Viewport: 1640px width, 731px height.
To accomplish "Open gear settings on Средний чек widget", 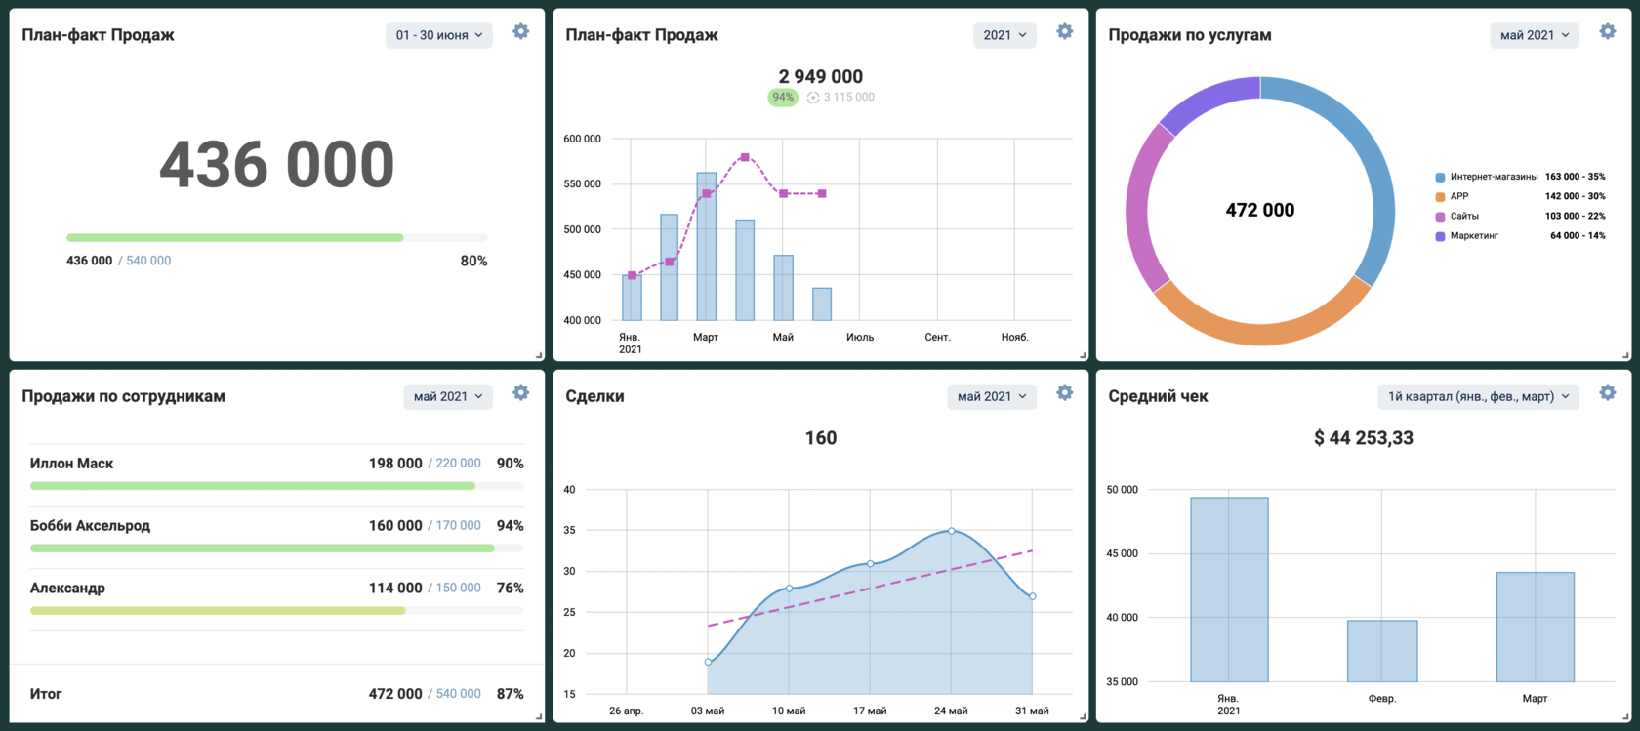I will 1608,393.
